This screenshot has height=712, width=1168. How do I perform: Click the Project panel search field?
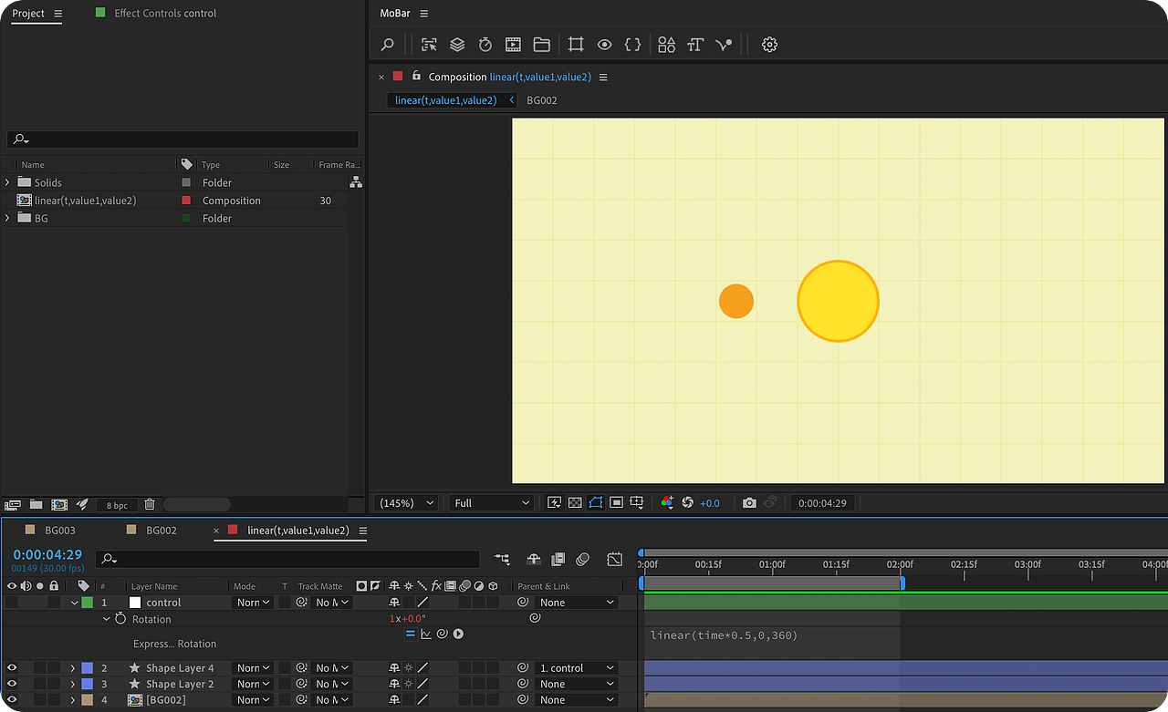(x=182, y=139)
